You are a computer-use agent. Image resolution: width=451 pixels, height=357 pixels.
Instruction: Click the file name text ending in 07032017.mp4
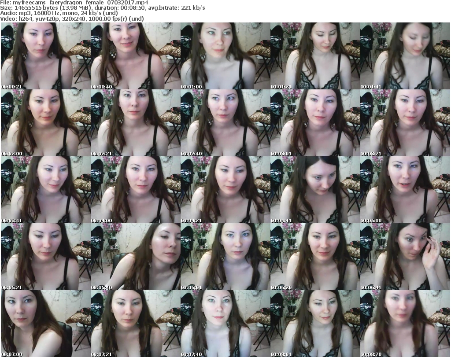[81, 3]
